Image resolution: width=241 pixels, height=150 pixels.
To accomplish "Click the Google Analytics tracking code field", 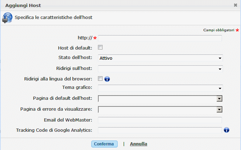I will (160, 130).
